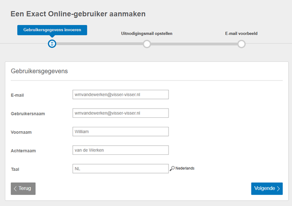Focus the E-mail input field
This screenshot has width=292, height=206.
point(121,95)
